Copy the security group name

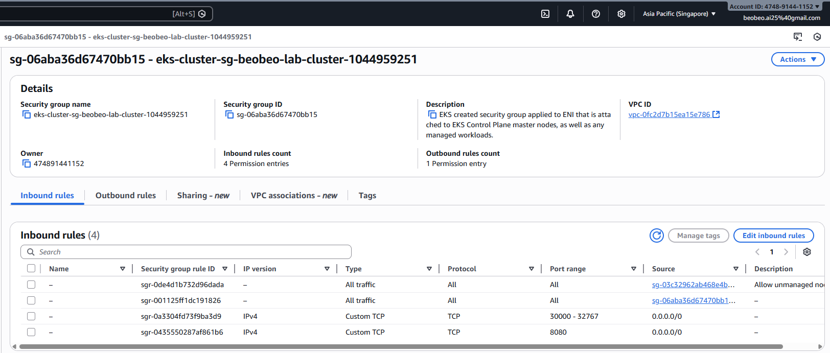(x=27, y=114)
